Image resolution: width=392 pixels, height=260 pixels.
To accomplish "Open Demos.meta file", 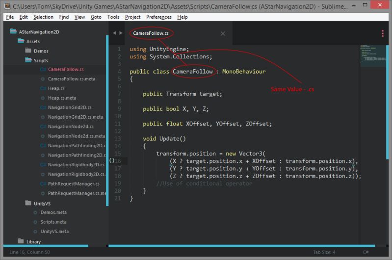I will tap(53, 212).
